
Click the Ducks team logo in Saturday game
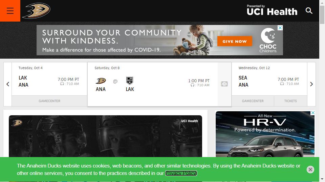(101, 81)
